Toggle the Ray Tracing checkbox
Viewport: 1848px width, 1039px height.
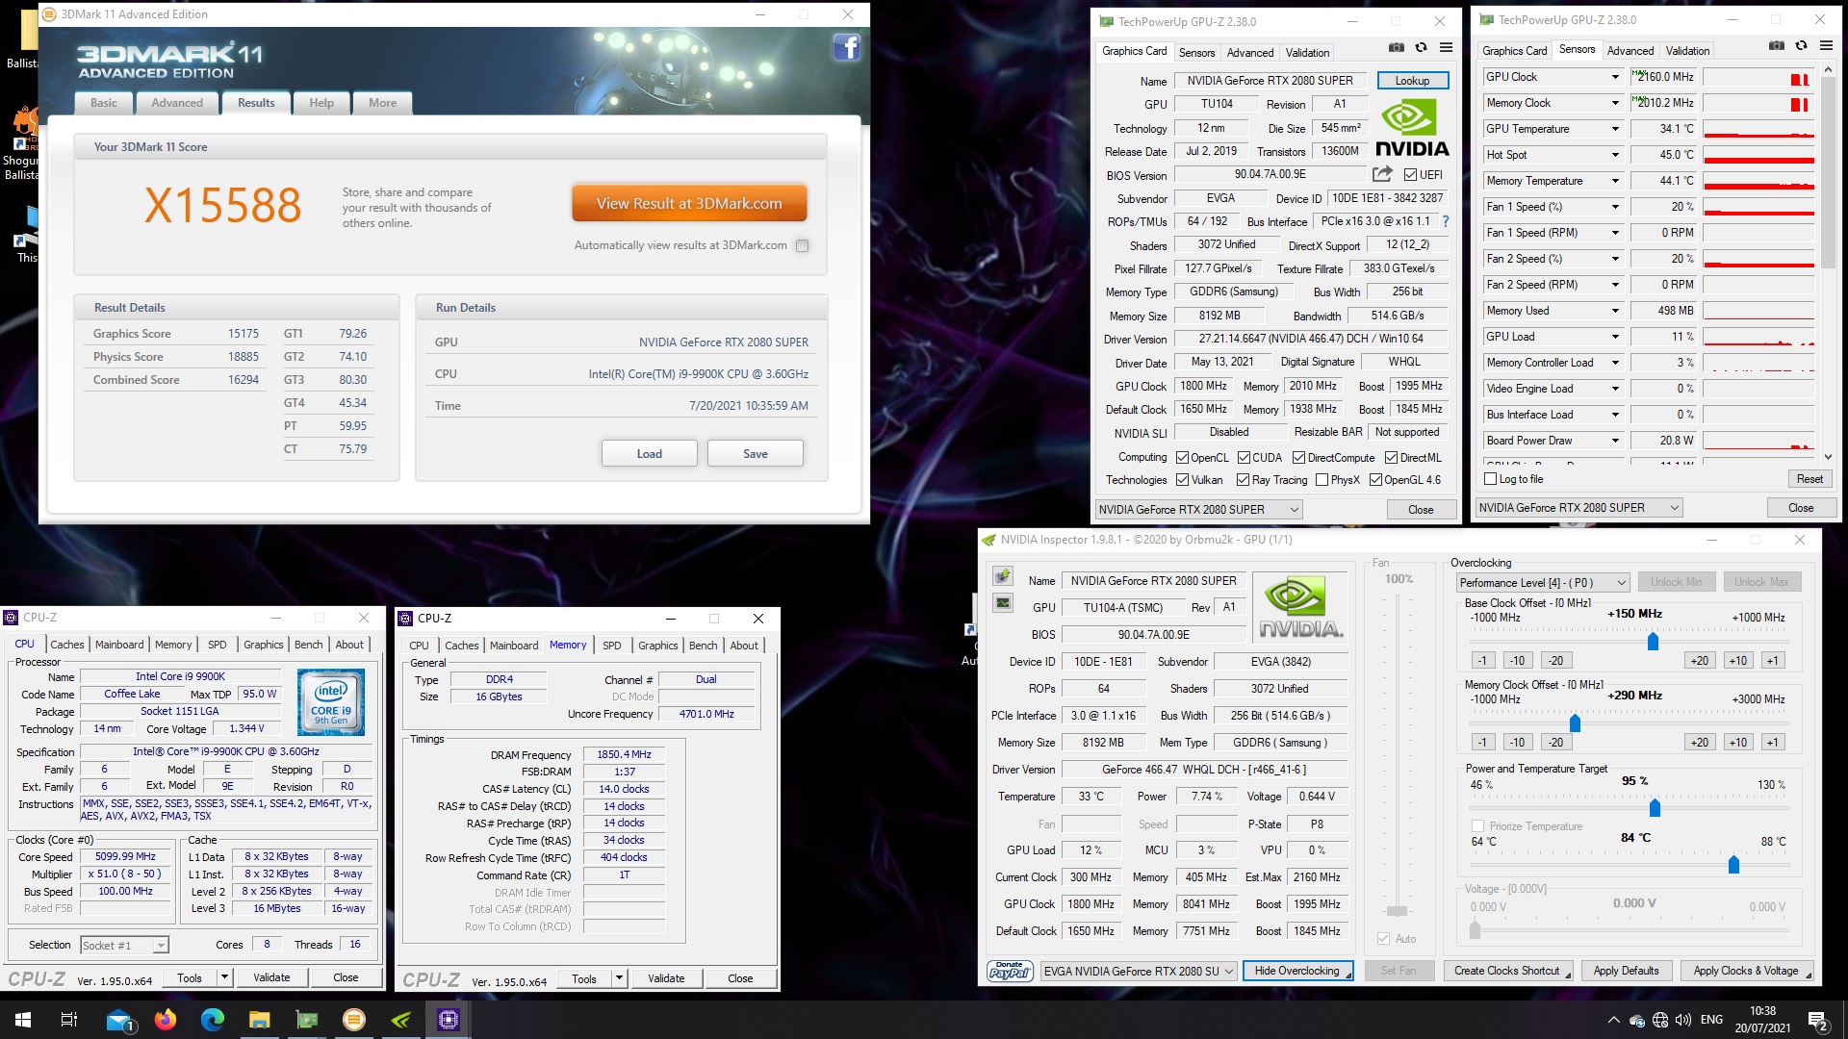(x=1244, y=480)
